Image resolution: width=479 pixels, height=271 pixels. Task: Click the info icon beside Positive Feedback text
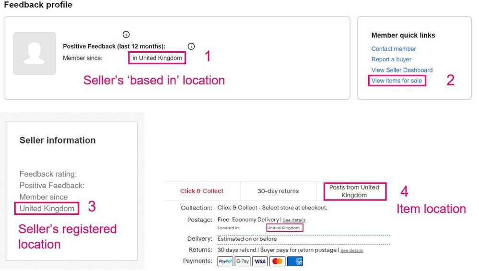pyautogui.click(x=191, y=47)
